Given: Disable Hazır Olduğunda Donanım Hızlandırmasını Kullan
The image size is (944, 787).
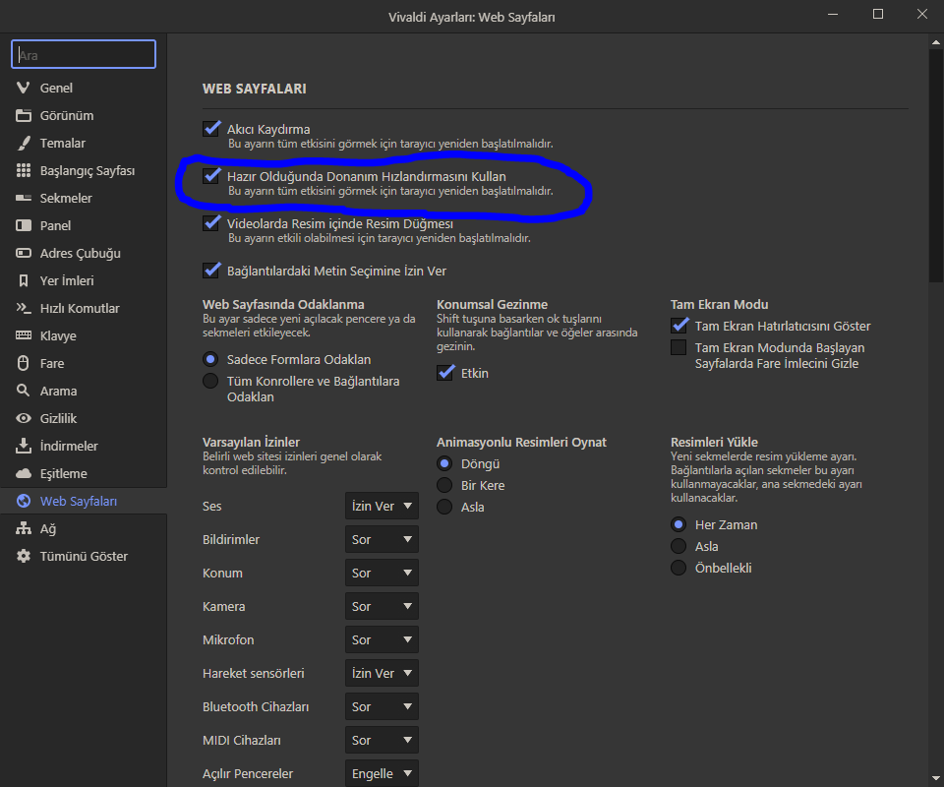Looking at the screenshot, I should [210, 176].
